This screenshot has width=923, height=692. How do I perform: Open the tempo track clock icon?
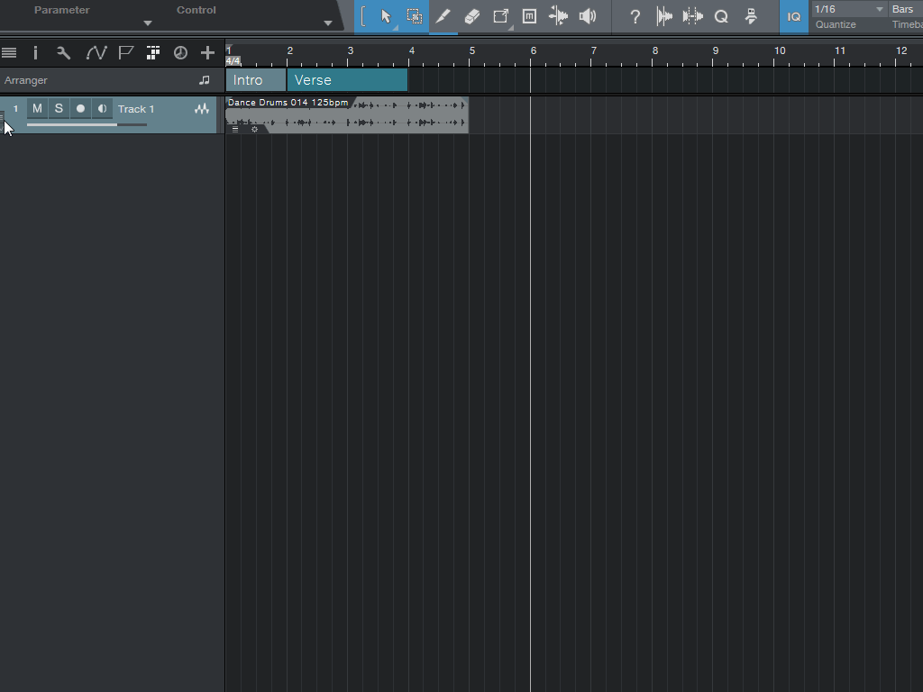coord(180,53)
